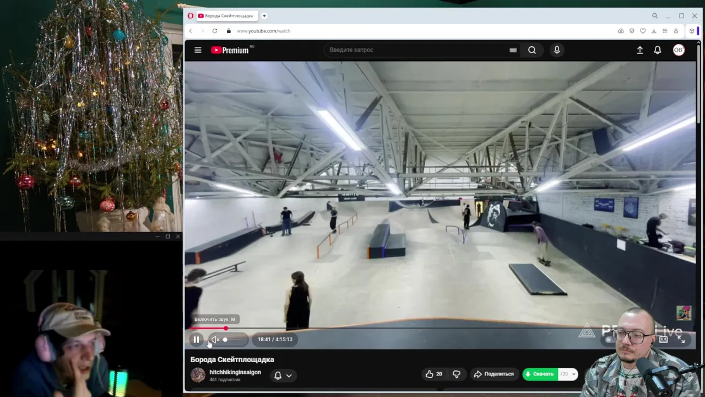Viewport: 705px width, 397px height.
Task: Click the red seek bar scrubber
Action: click(x=226, y=329)
